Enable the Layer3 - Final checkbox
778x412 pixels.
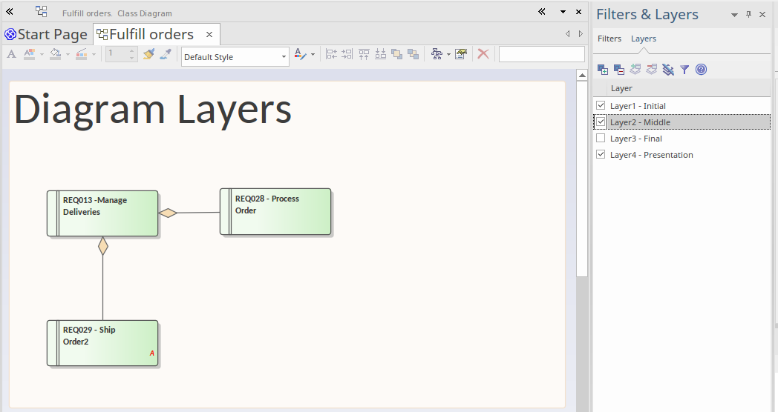[x=601, y=139]
